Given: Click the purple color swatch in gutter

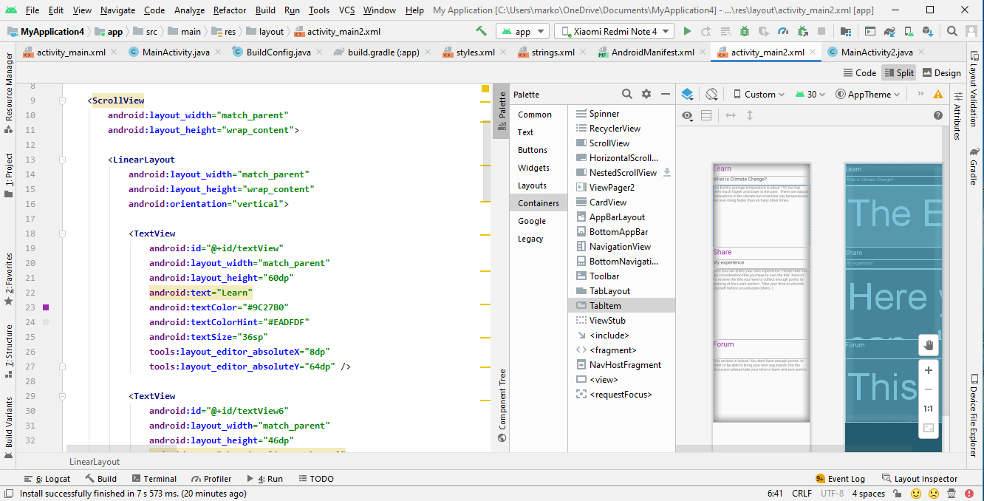Looking at the screenshot, I should tap(46, 307).
